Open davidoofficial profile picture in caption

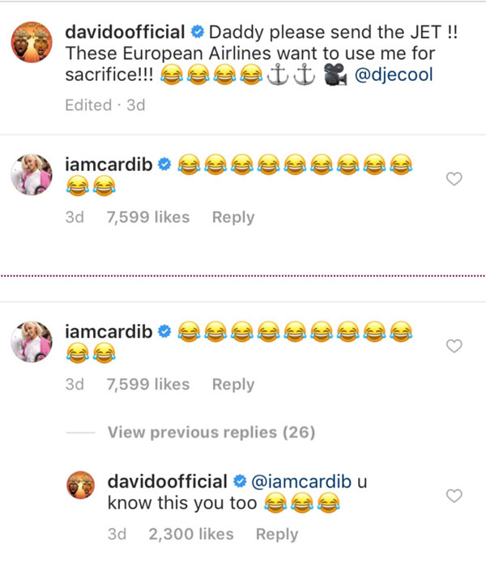[x=32, y=42]
